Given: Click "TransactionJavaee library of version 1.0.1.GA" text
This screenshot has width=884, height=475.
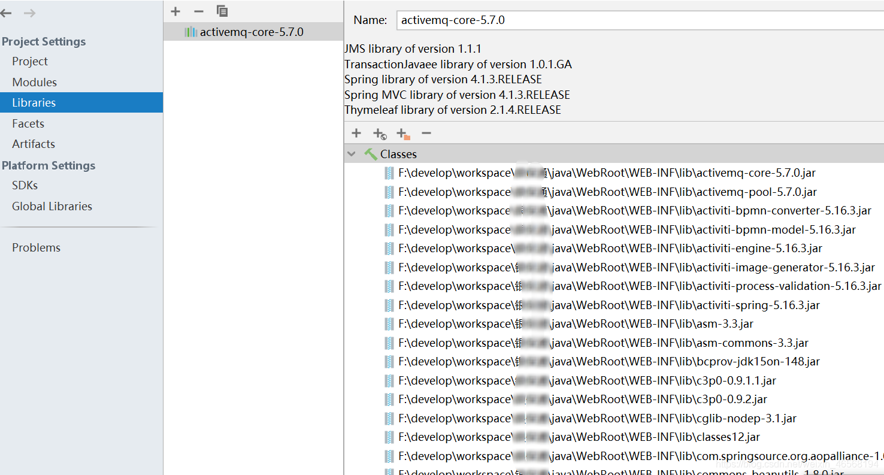Looking at the screenshot, I should point(458,64).
